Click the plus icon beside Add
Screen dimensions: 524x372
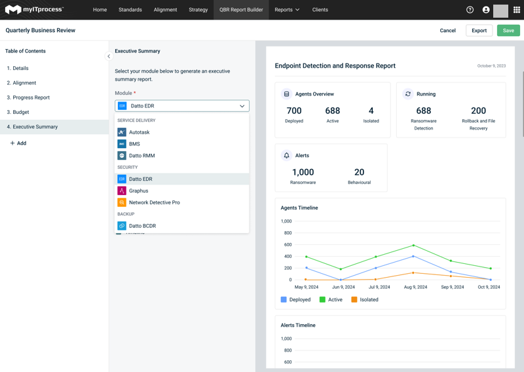12,143
